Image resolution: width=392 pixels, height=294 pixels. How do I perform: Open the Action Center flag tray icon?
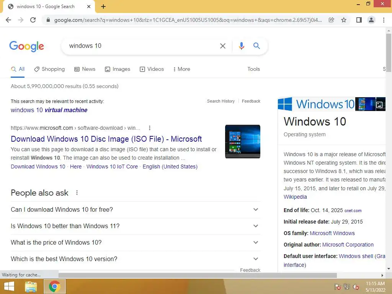click(338, 287)
